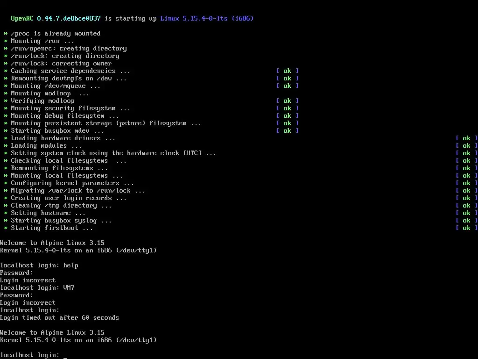Image resolution: width=478 pixels, height=359 pixels.
Task: Click 'Cleaning /tmp directory ...' line
Action: [x=61, y=206]
